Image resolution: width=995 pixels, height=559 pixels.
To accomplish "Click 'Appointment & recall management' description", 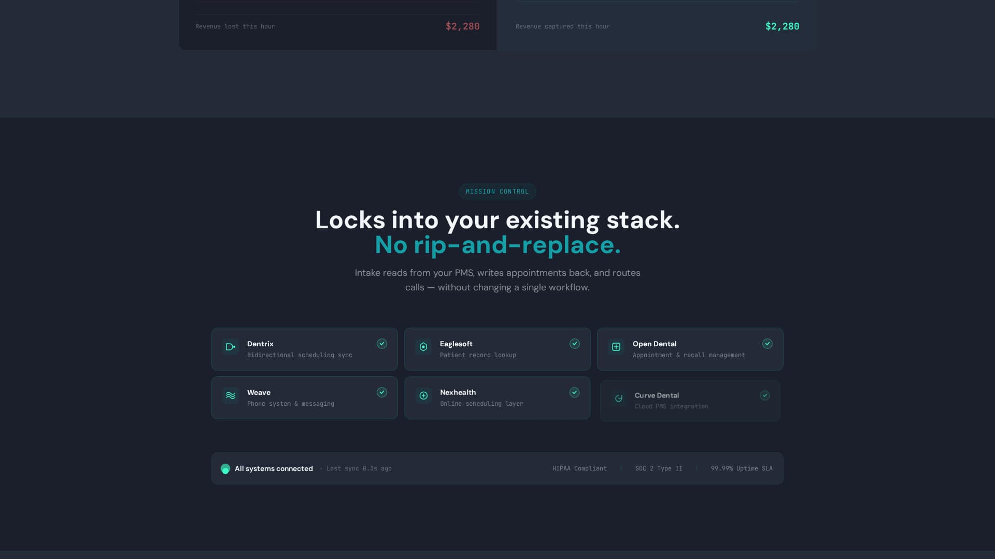I will point(689,355).
